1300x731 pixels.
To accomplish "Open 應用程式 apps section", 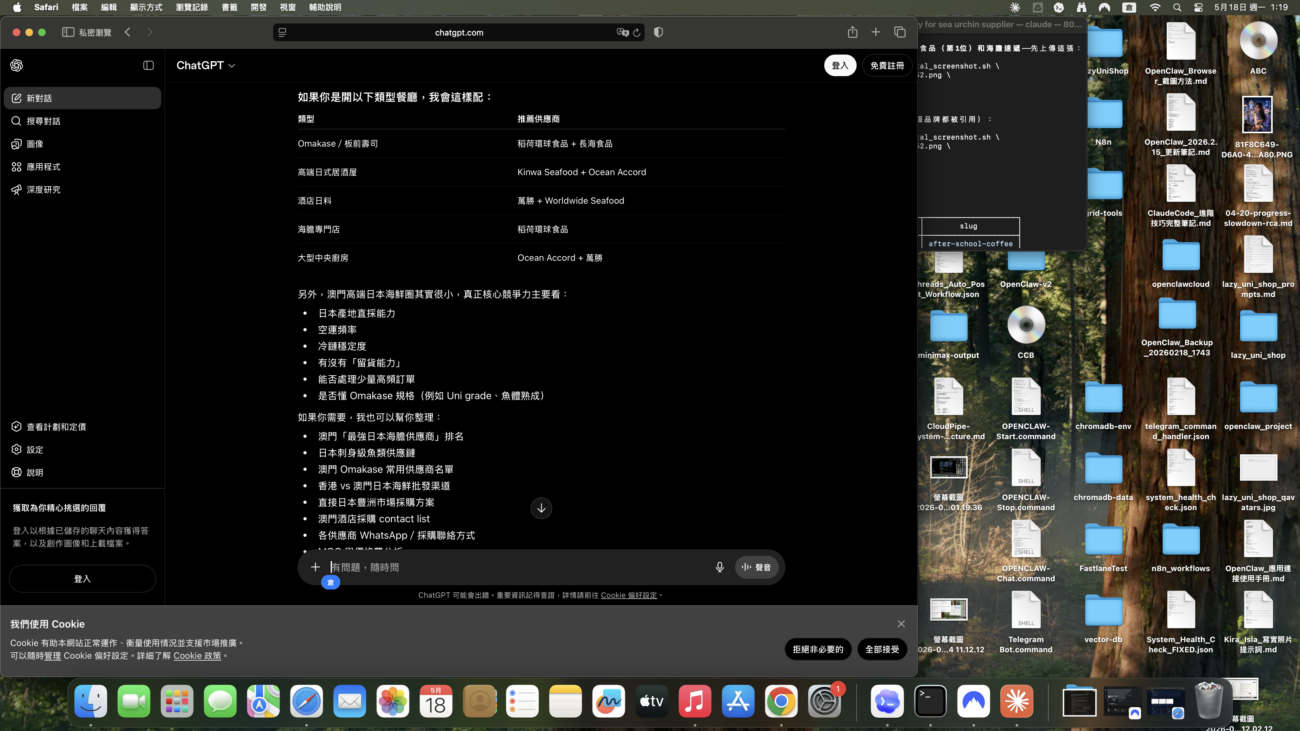I will click(82, 167).
